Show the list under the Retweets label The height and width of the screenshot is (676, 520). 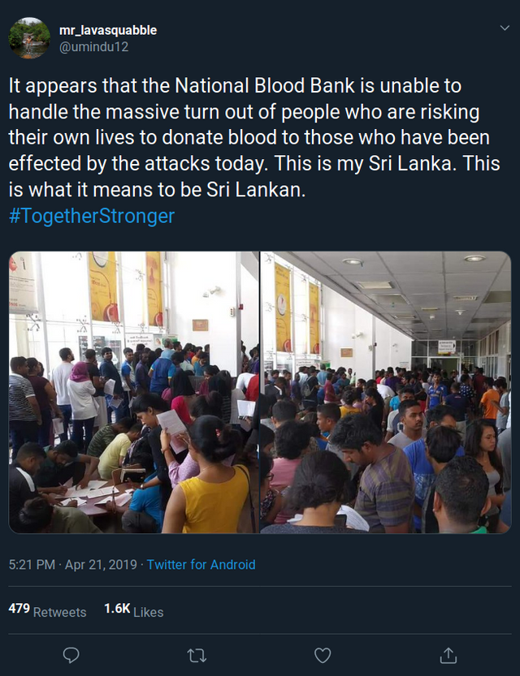[60, 612]
